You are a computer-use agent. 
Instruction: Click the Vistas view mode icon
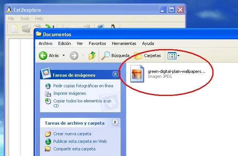click(172, 56)
